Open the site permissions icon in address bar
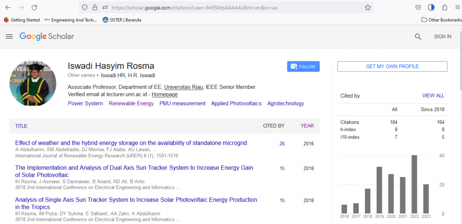Image resolution: width=462 pixels, height=224 pixels. click(105, 8)
